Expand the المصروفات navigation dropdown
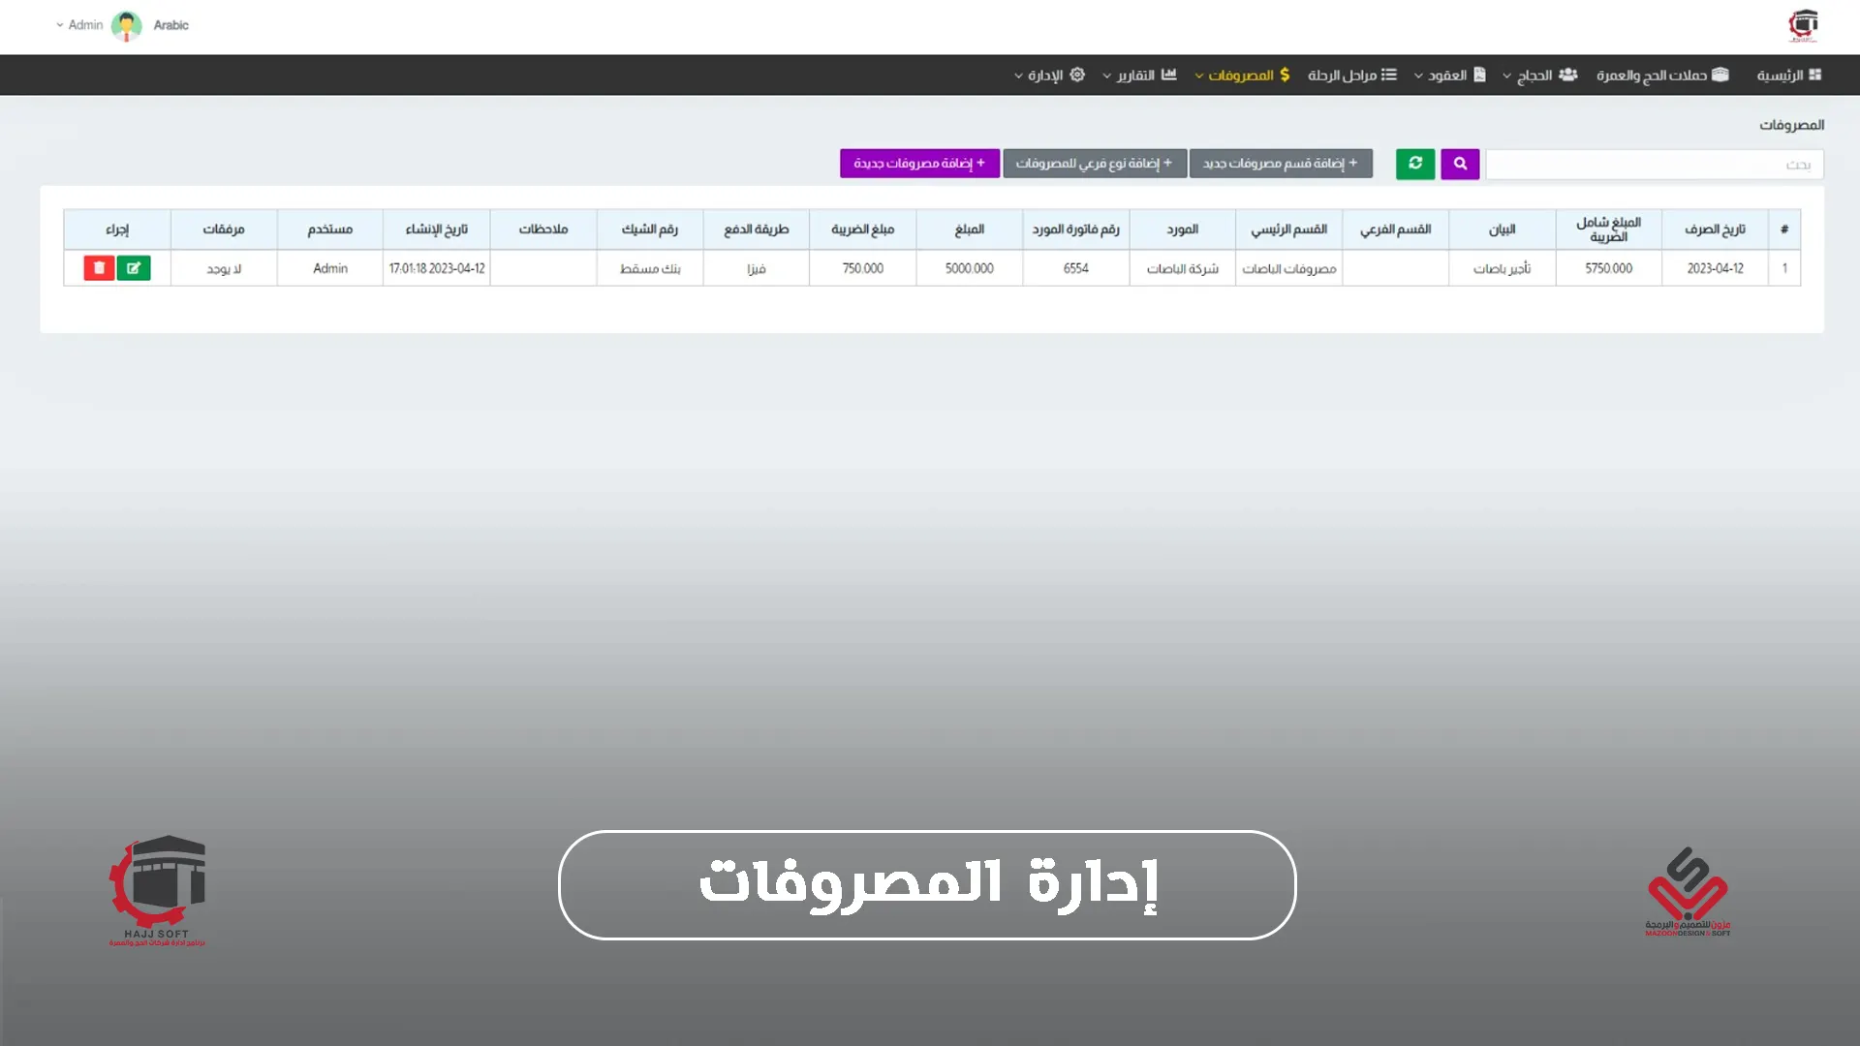Screen dimensions: 1860x1046 [1242, 76]
